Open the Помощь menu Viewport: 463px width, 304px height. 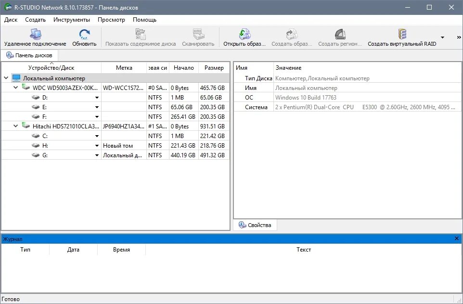pos(145,20)
